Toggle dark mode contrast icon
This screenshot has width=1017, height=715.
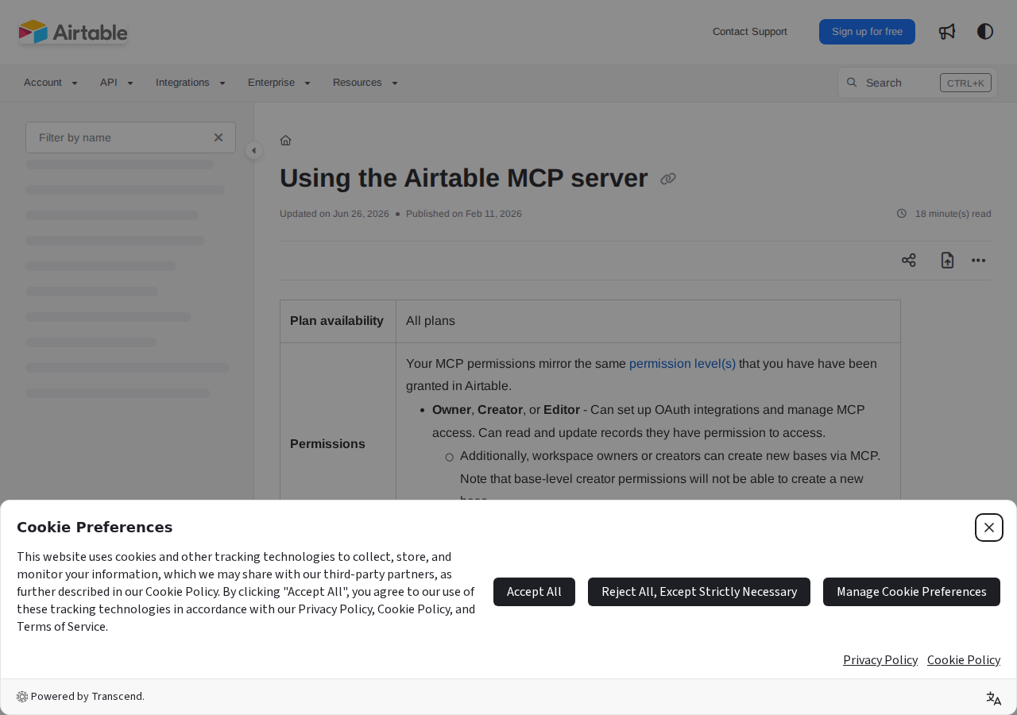985,32
